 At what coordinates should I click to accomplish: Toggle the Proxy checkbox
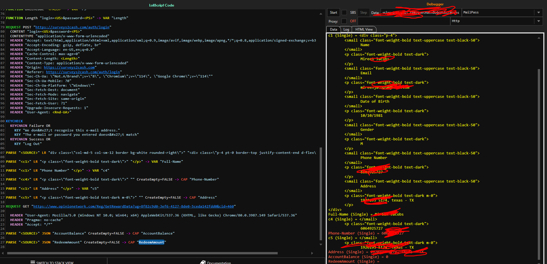pyautogui.click(x=344, y=21)
